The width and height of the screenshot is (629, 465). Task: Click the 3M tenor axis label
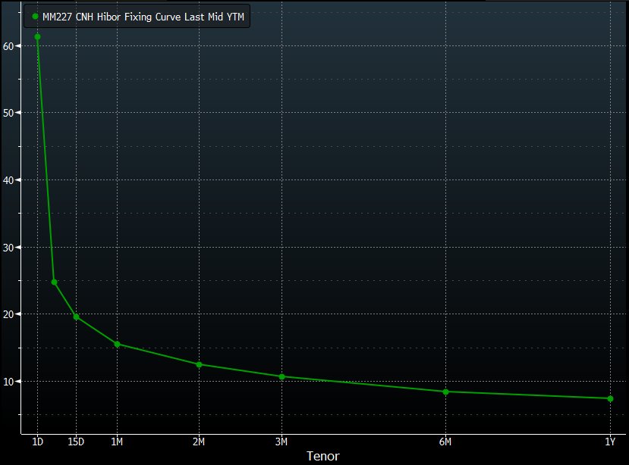click(281, 442)
